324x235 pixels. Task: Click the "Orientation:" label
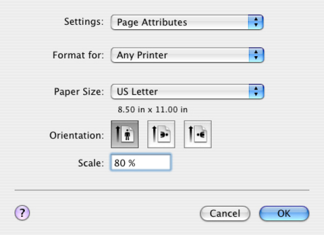pos(76,135)
